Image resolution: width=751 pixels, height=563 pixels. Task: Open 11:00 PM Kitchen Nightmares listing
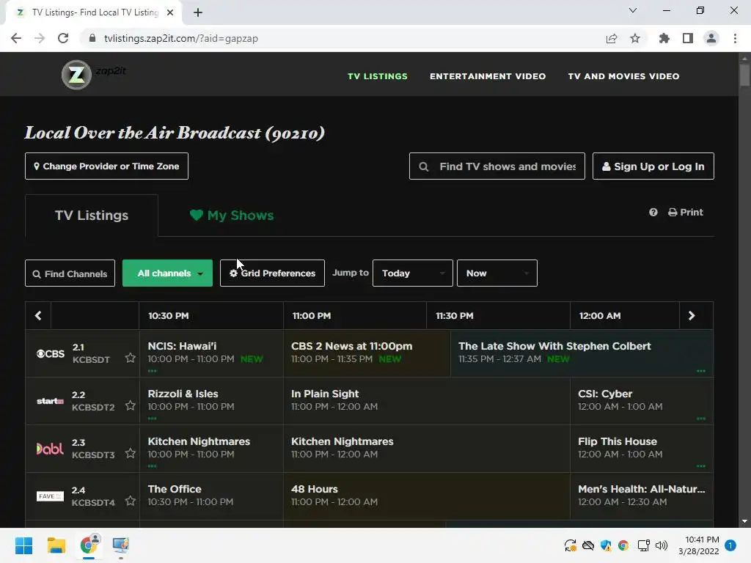pyautogui.click(x=427, y=448)
